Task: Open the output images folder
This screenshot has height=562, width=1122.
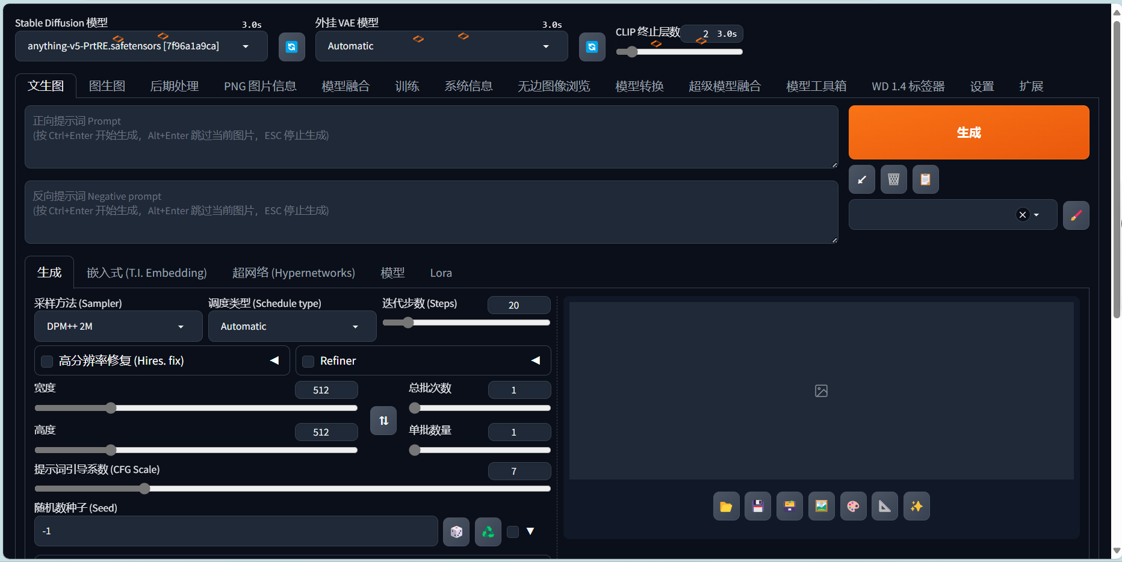Action: point(727,506)
